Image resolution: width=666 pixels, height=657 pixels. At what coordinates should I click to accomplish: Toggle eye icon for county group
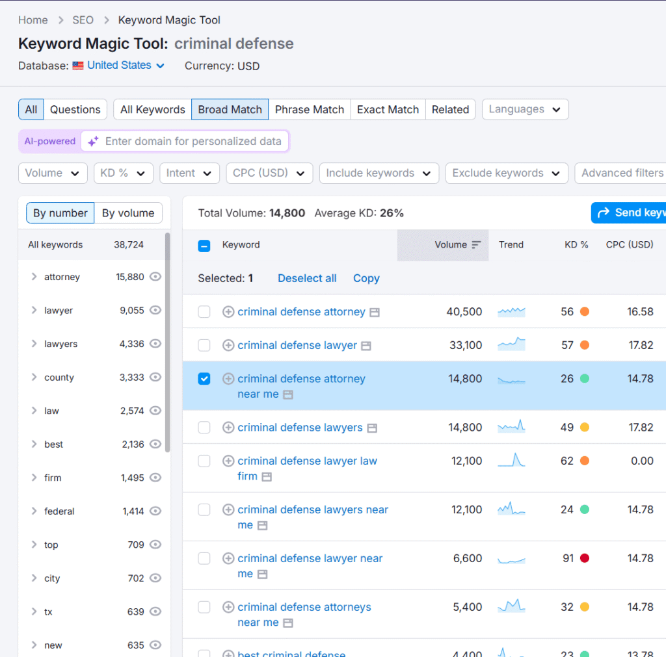pos(155,378)
